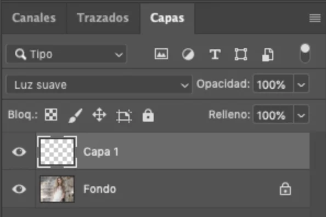326x217 pixels.
Task: Filter for shape layers icon
Action: coord(241,54)
